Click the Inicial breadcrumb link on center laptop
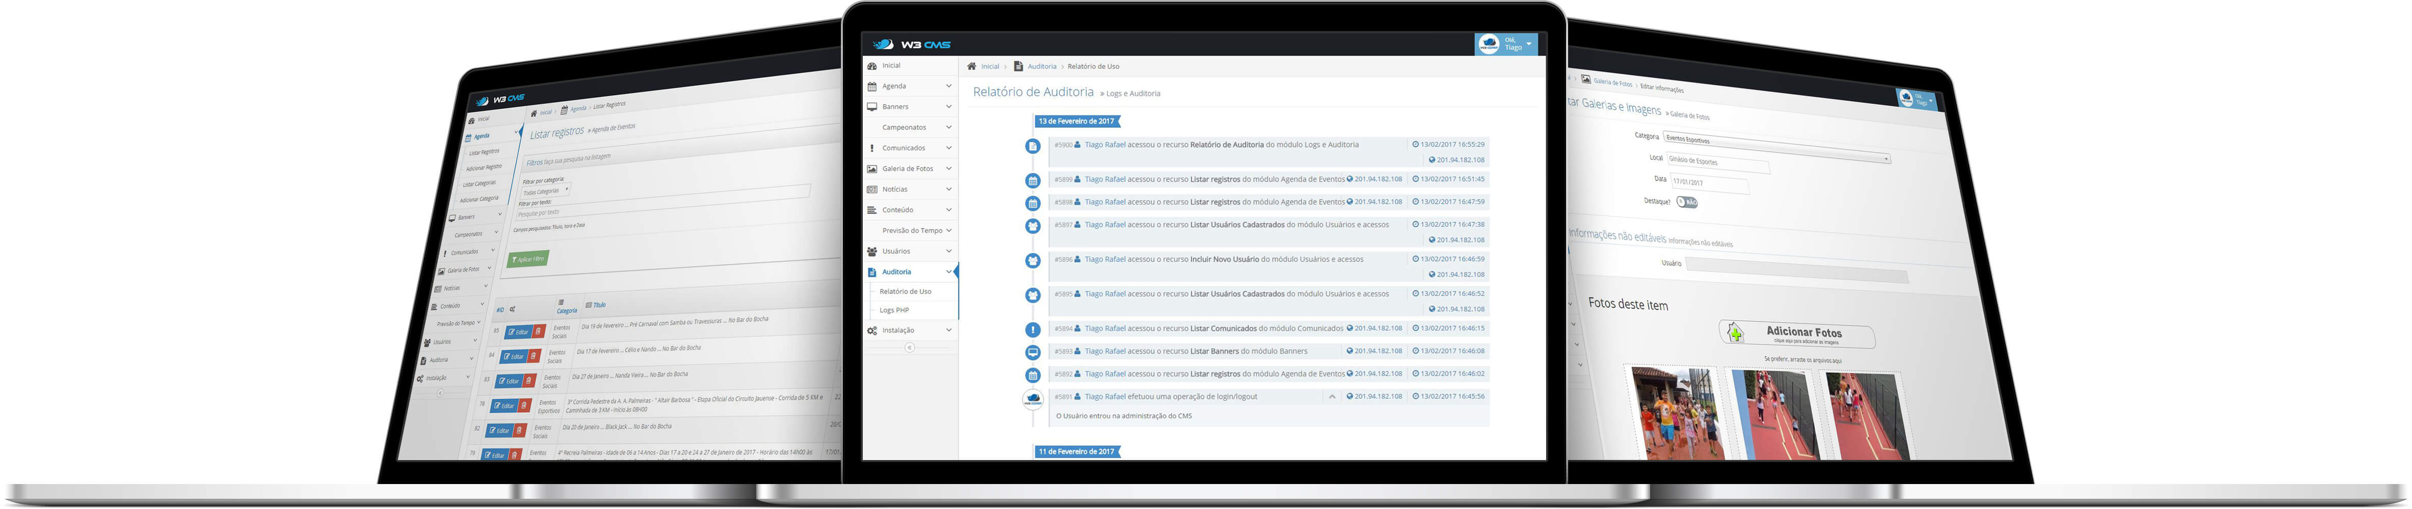Viewport: 2412px width, 509px height. point(990,66)
